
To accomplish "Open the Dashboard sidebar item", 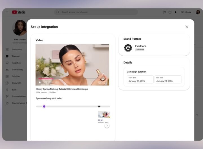I will click(x=17, y=49).
